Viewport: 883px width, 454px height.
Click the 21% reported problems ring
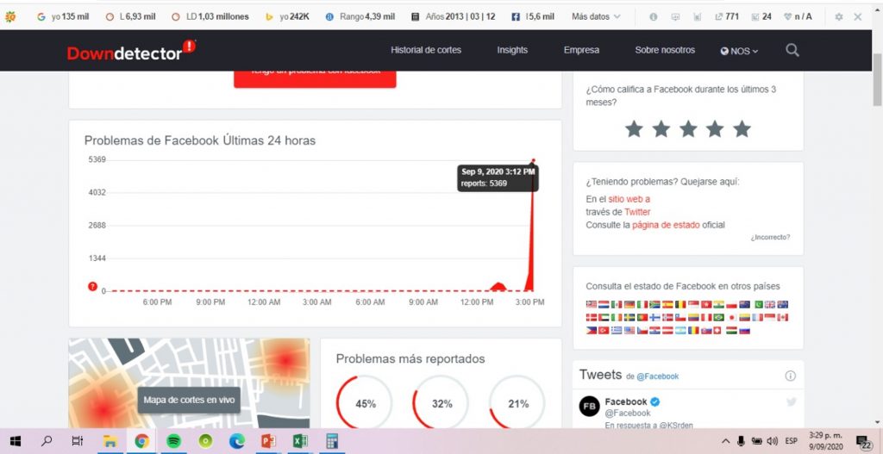(x=517, y=403)
